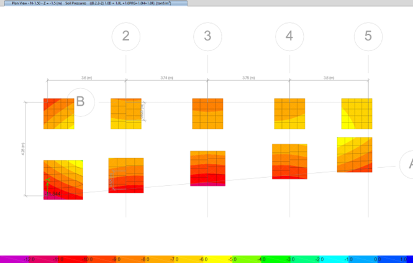413x263 pixels.
Task: Select grid bubble 5 at top
Action: tap(368, 36)
